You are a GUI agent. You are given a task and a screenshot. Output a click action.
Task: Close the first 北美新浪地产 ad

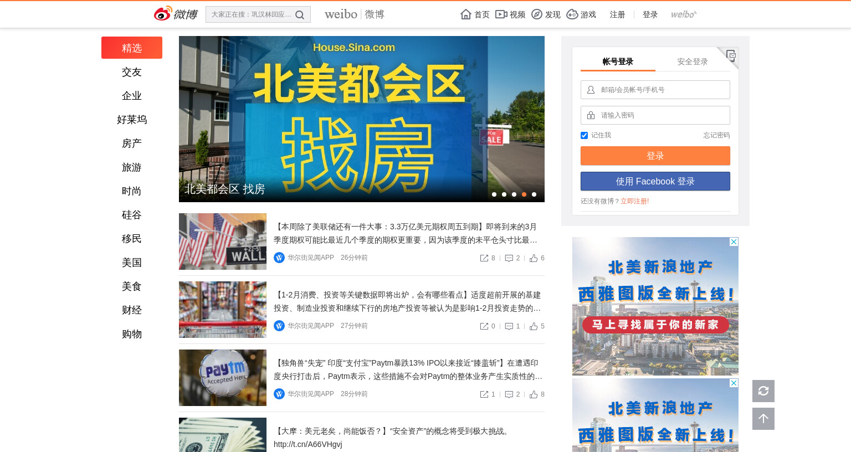734,242
